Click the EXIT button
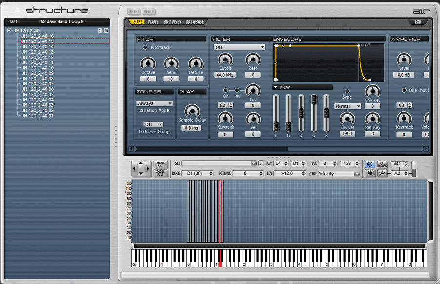The image size is (440, 284). click(419, 21)
